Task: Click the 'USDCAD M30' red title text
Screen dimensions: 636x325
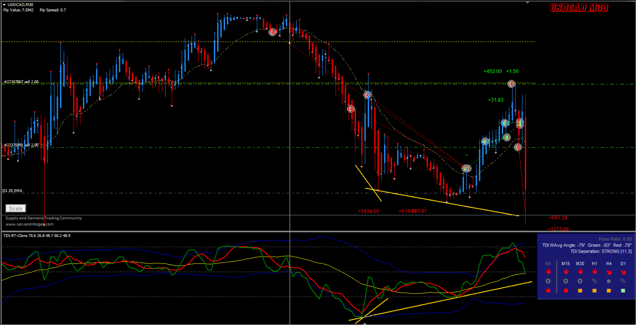Action: 579,8
